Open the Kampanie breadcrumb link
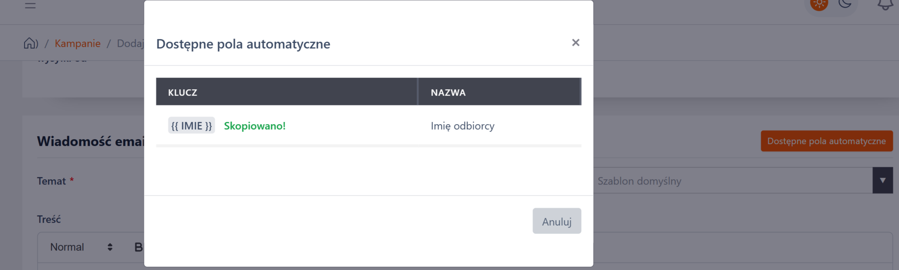The height and width of the screenshot is (270, 899). pyautogui.click(x=78, y=43)
